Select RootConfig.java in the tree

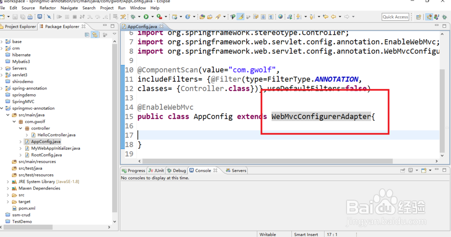pyautogui.click(x=46, y=155)
